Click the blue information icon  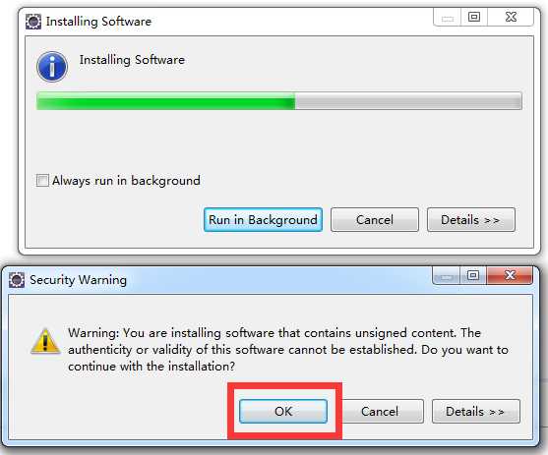[x=52, y=67]
